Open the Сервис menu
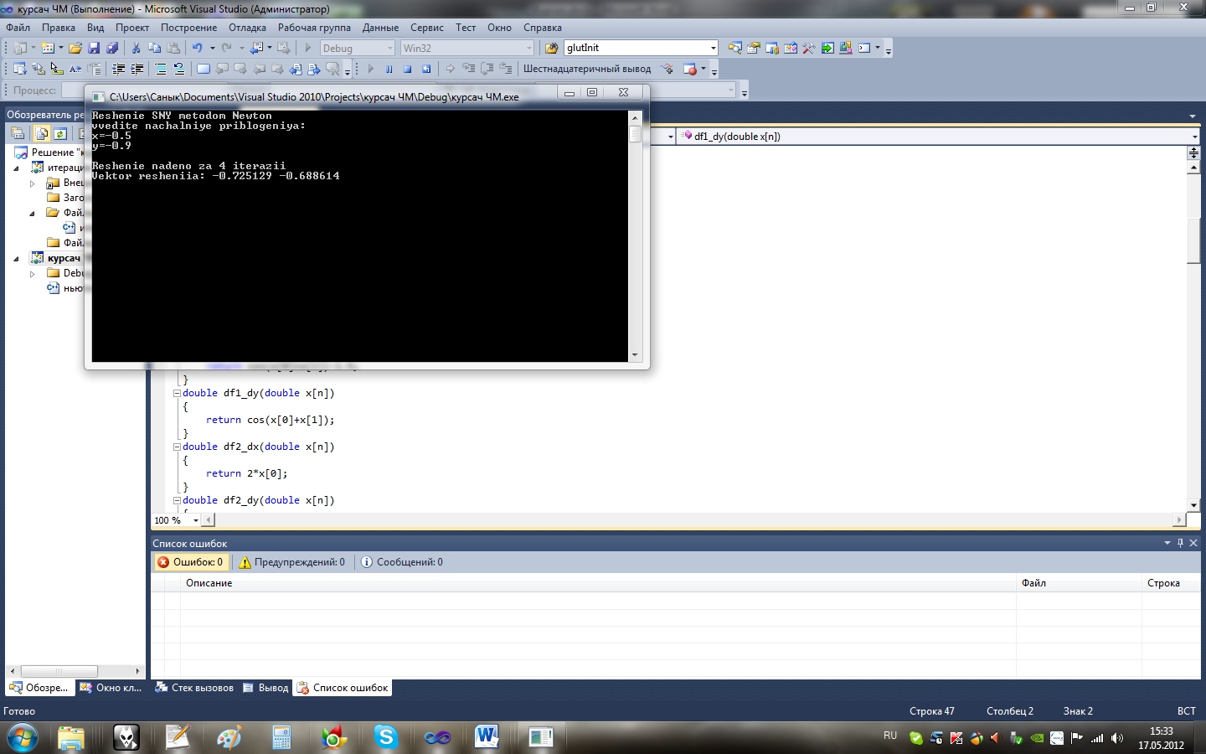Image resolution: width=1206 pixels, height=754 pixels. (x=427, y=28)
